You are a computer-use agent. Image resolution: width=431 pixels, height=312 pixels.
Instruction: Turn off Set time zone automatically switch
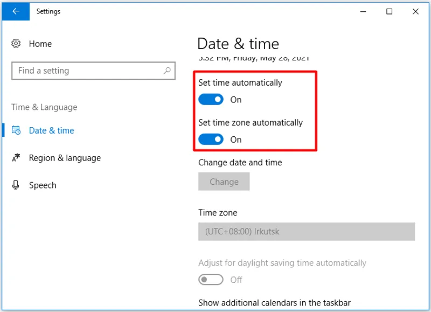211,140
